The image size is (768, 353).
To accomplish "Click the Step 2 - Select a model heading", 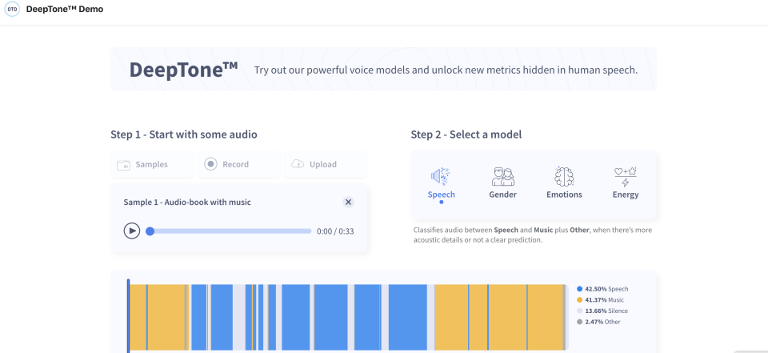I will point(466,134).
